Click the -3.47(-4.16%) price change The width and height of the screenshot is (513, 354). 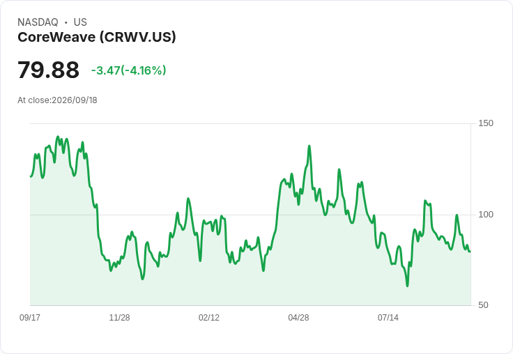coord(128,70)
